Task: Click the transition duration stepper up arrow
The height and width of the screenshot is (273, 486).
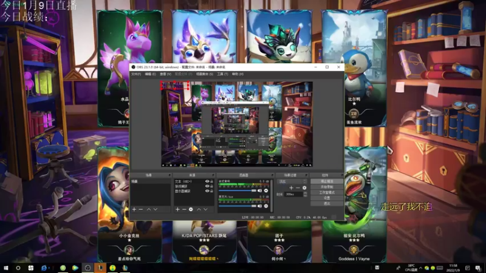Action: click(x=305, y=193)
